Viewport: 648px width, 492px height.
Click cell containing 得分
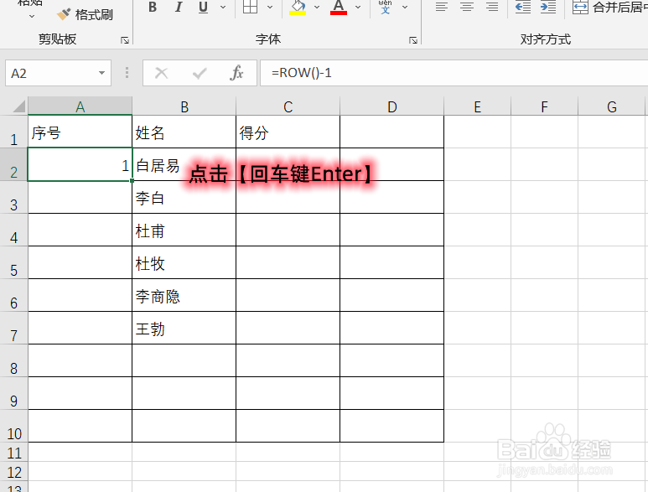[x=288, y=132]
